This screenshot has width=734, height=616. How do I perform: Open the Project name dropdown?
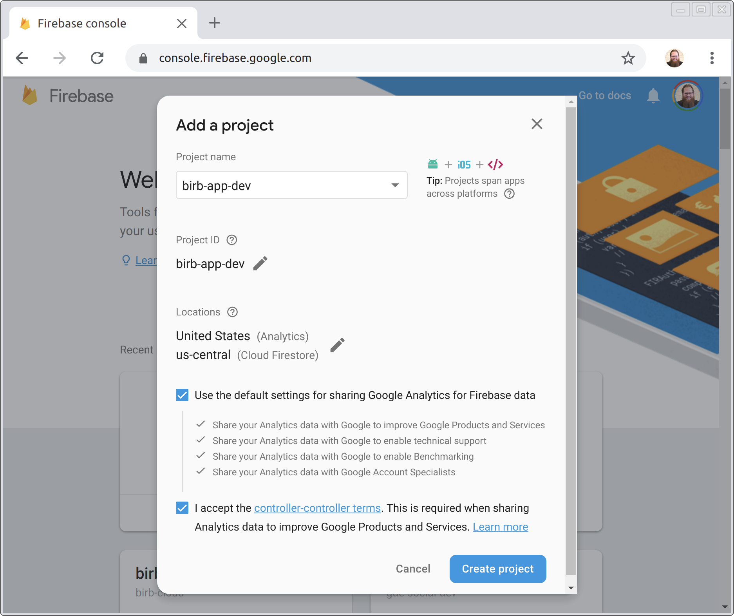pyautogui.click(x=395, y=185)
